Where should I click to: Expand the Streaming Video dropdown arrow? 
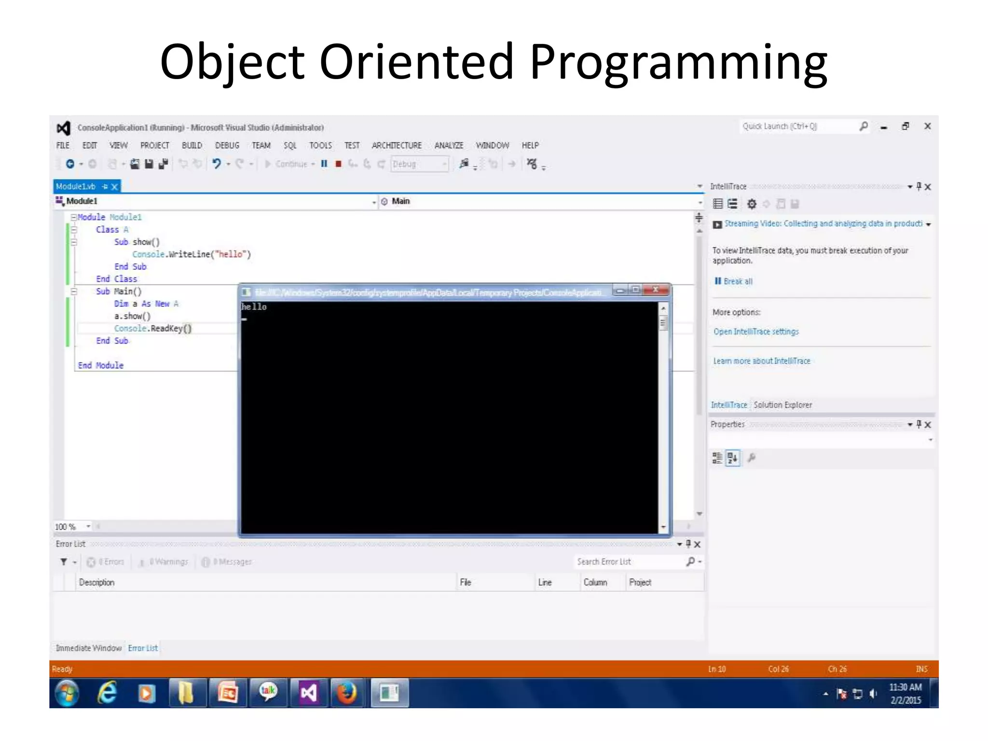928,224
